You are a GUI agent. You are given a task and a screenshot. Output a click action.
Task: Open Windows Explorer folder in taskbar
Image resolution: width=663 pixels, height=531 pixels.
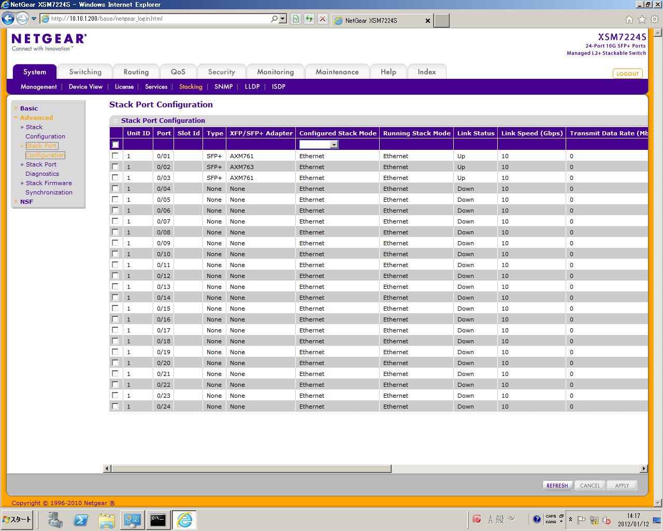point(107,520)
